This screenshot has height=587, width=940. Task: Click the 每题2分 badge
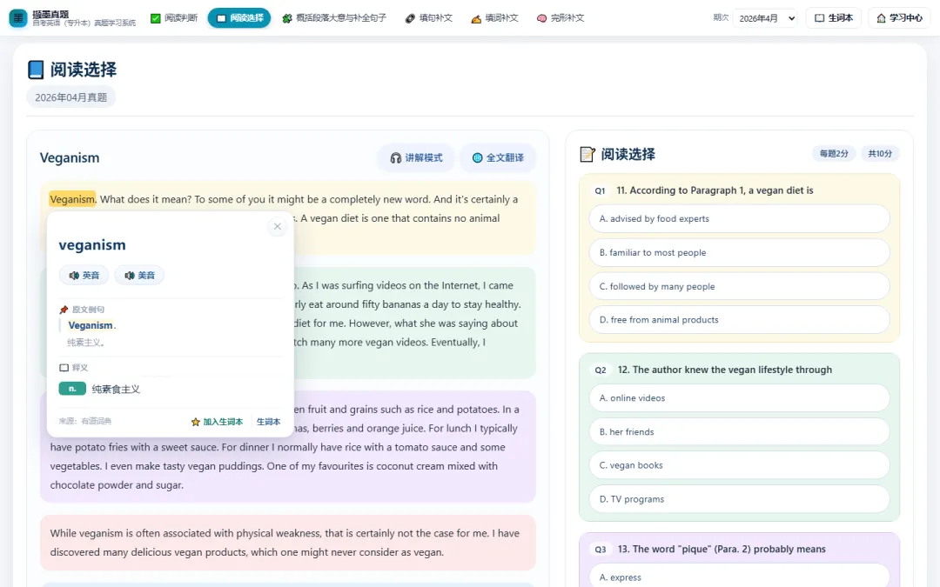pyautogui.click(x=834, y=153)
